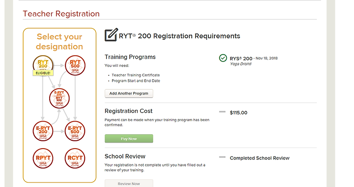Click the green checkmark next to RYS 200
Screen dimensions: 354x187
223,58
